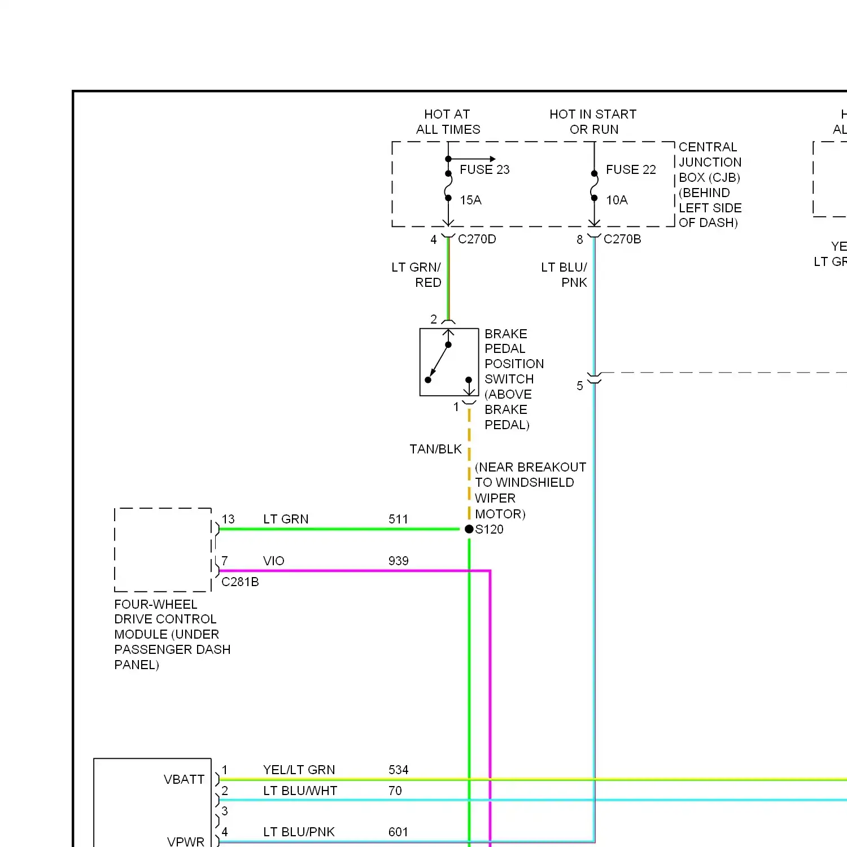
Task: Select the "FUSE 22" label
Action: coord(631,169)
